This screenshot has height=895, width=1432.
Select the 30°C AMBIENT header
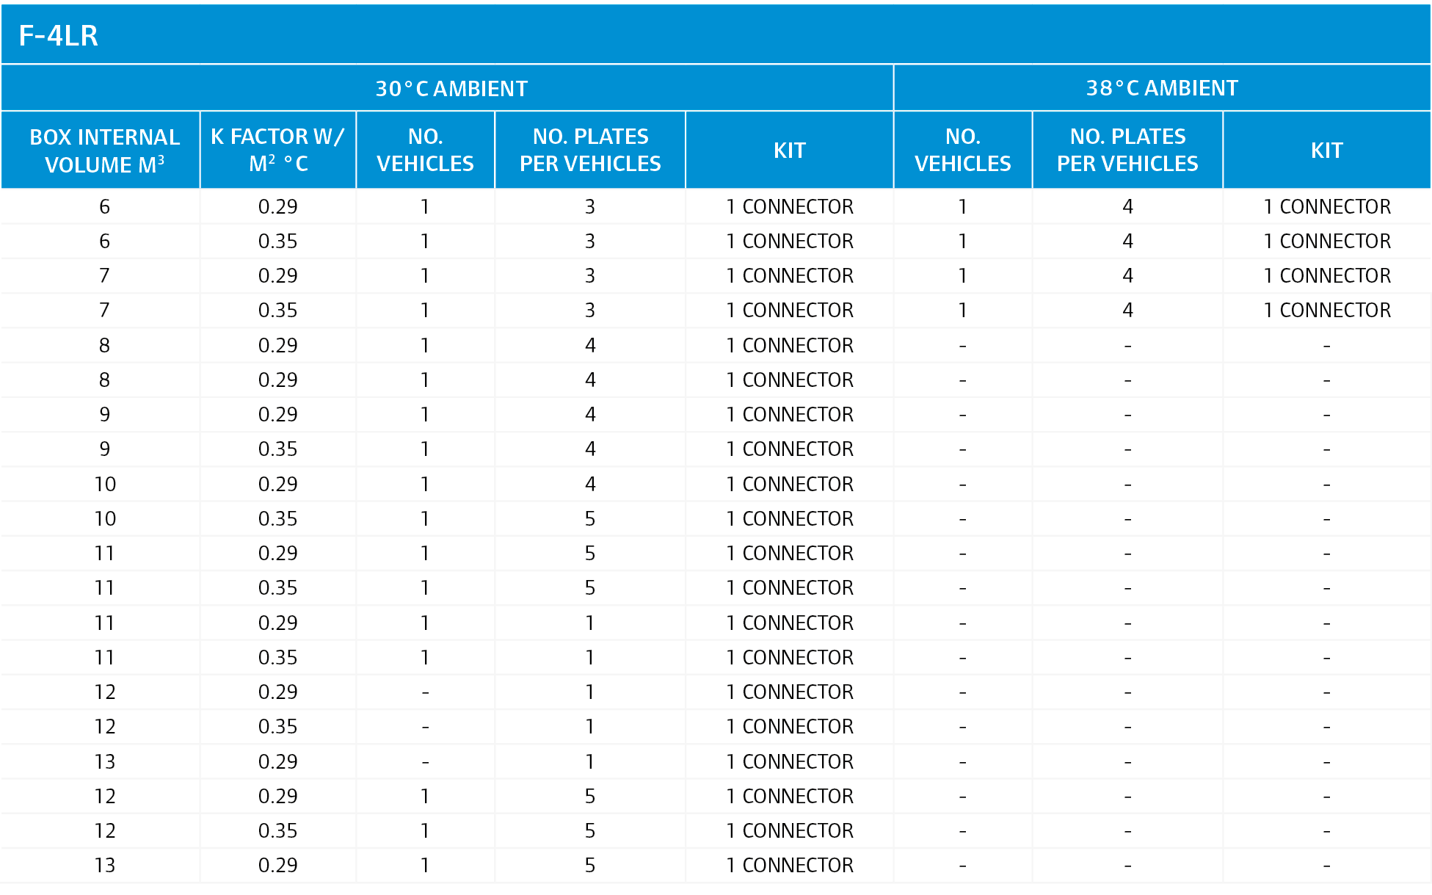(x=451, y=89)
